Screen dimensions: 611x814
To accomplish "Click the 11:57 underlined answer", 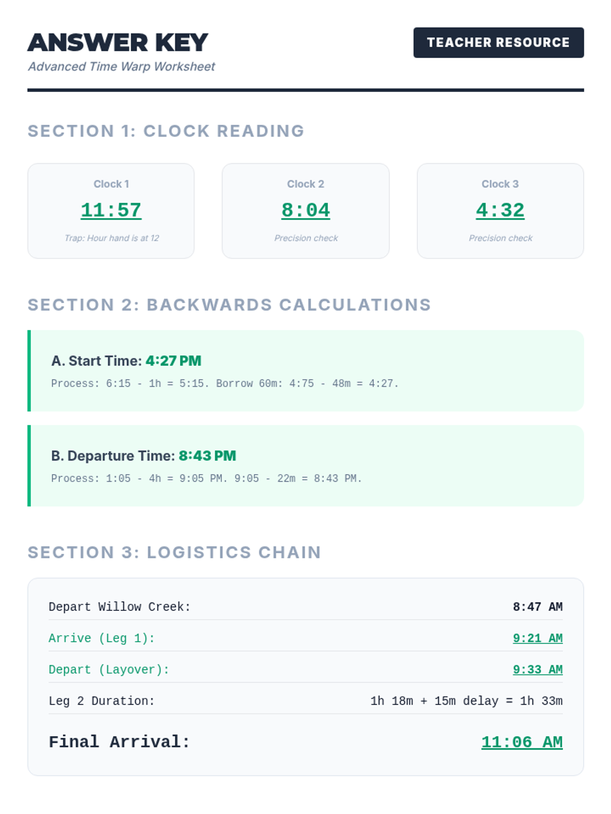I will [111, 210].
